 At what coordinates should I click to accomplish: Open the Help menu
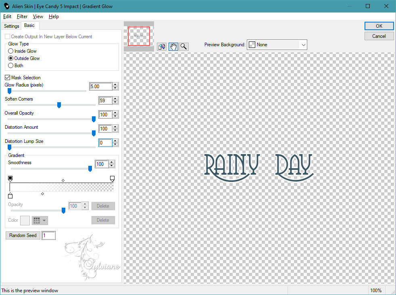click(54, 17)
